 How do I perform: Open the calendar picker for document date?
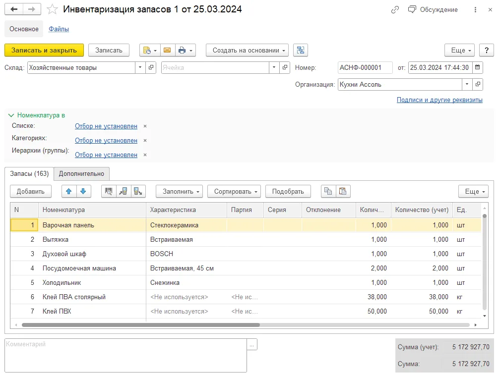pyautogui.click(x=477, y=67)
